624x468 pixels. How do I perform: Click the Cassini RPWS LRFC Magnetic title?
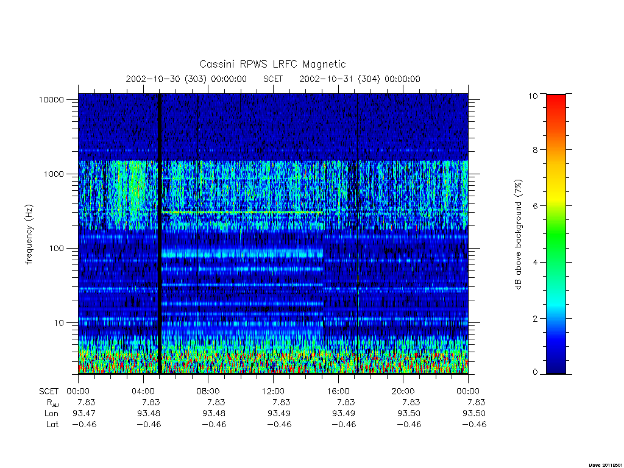272,64
